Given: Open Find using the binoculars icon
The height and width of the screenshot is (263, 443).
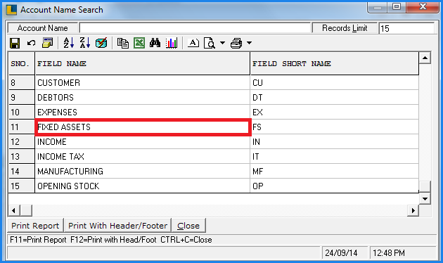Looking at the screenshot, I should click(x=155, y=43).
